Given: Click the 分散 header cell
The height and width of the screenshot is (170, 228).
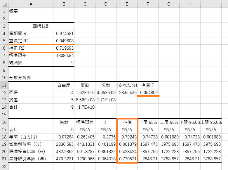Looking at the screenshot, I should (106, 85).
